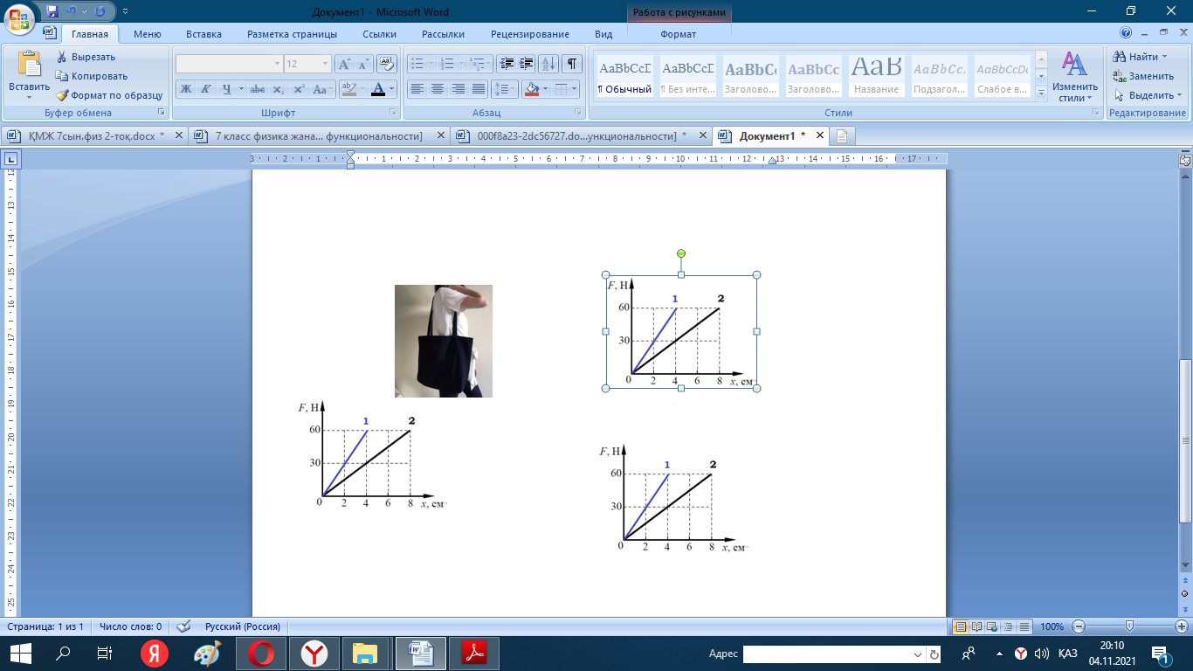
Task: Increase font size with grow button
Action: [344, 64]
